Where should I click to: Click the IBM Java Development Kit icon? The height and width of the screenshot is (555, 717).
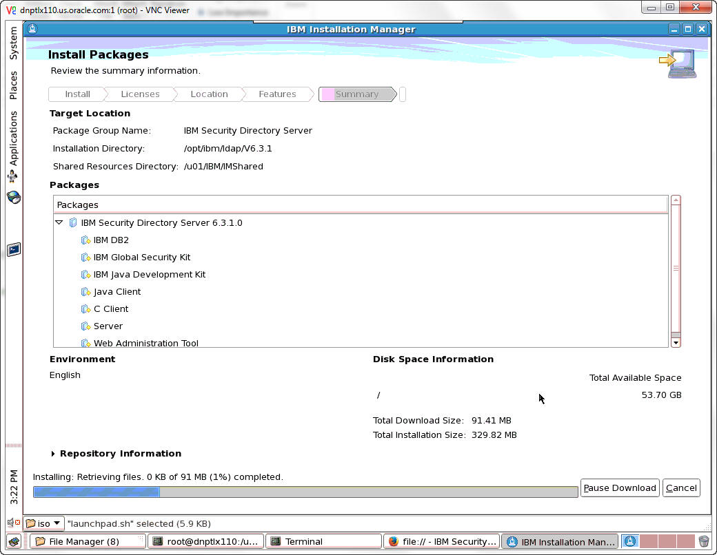point(85,275)
